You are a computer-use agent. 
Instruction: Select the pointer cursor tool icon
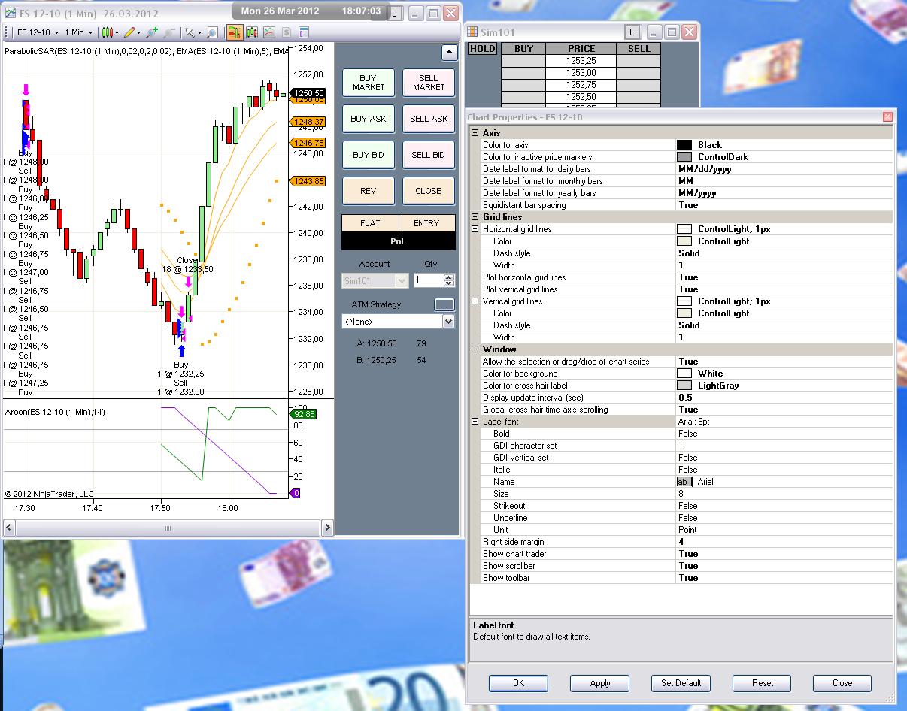pos(190,32)
